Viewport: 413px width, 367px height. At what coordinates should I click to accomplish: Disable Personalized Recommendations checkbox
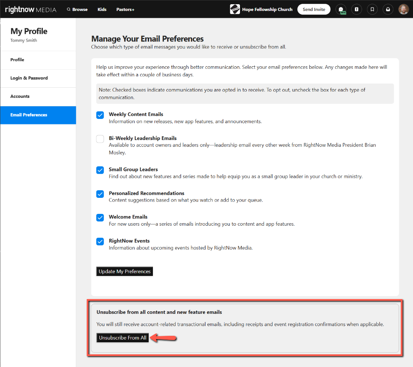[x=100, y=194]
